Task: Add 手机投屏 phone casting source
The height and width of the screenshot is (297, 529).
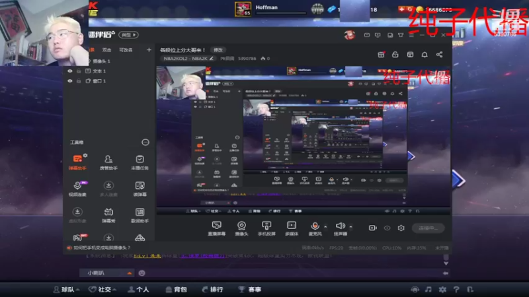Action: (x=266, y=228)
